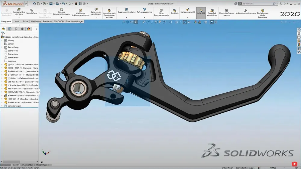Click the user login icon
This screenshot has height=169, width=301.
tap(281, 4)
